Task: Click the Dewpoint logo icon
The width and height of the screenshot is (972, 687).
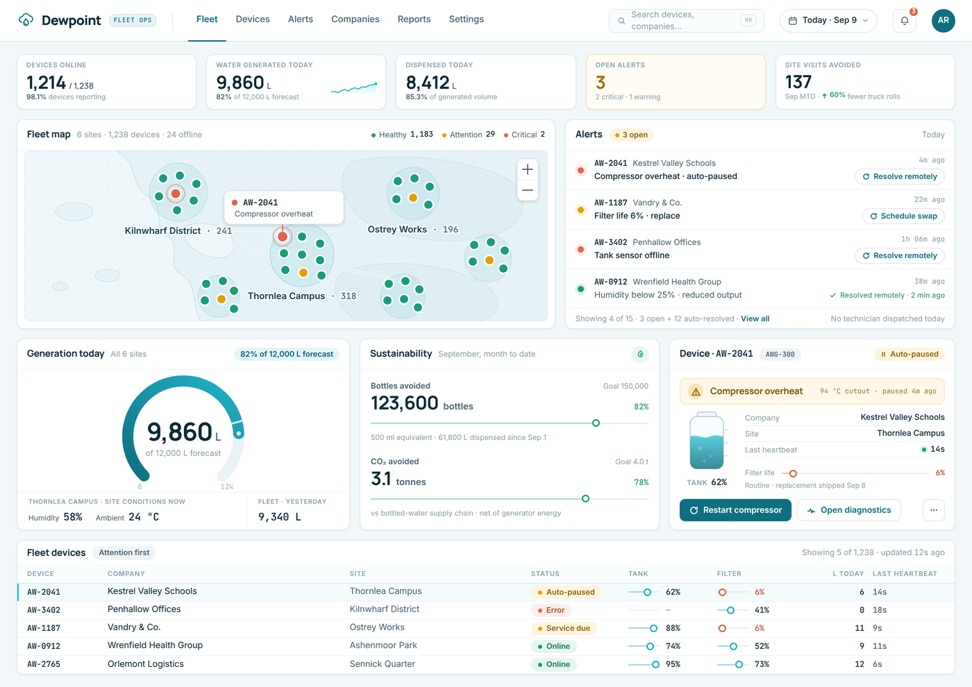Action: [x=26, y=20]
